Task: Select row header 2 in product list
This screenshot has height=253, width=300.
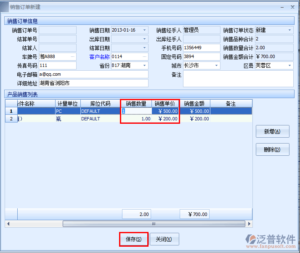Action: pos(11,119)
